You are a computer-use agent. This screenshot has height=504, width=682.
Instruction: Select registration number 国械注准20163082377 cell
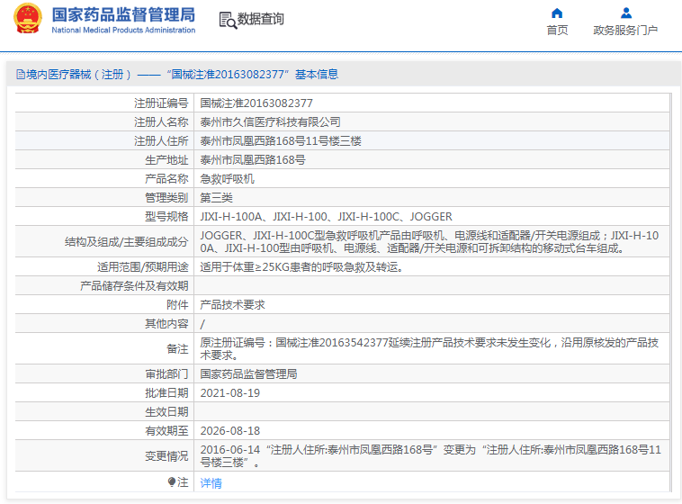[256, 103]
